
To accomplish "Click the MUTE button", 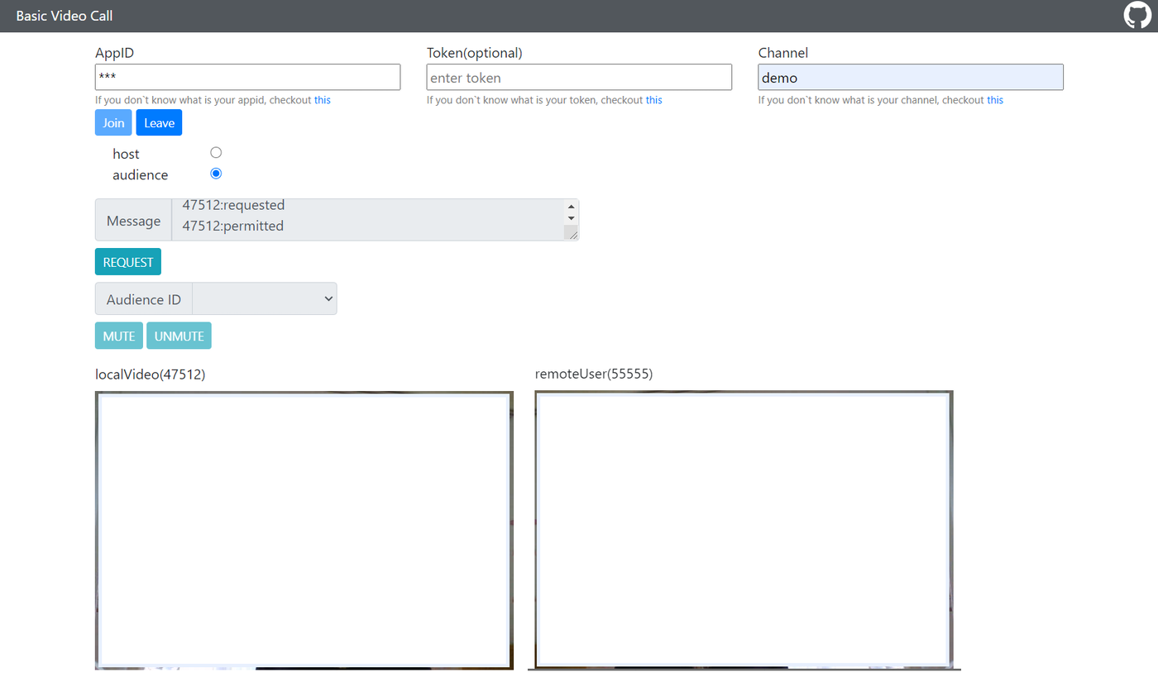I will tap(119, 336).
